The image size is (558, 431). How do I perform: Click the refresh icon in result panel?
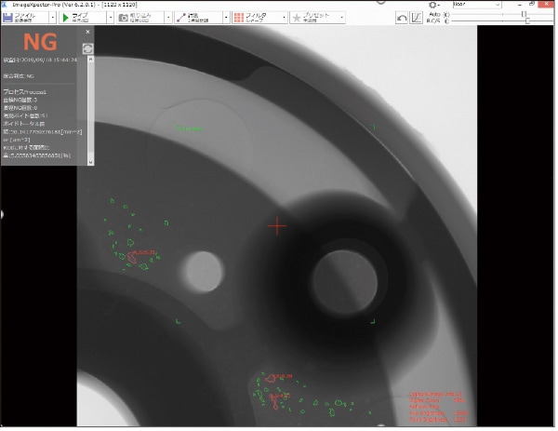coord(87,48)
